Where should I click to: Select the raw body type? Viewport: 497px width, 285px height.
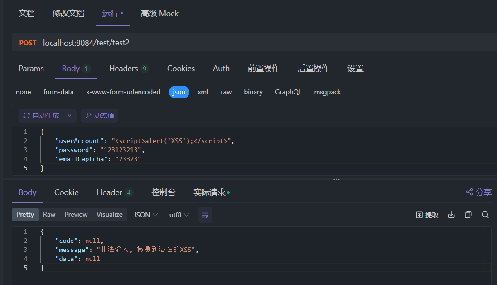coord(226,92)
